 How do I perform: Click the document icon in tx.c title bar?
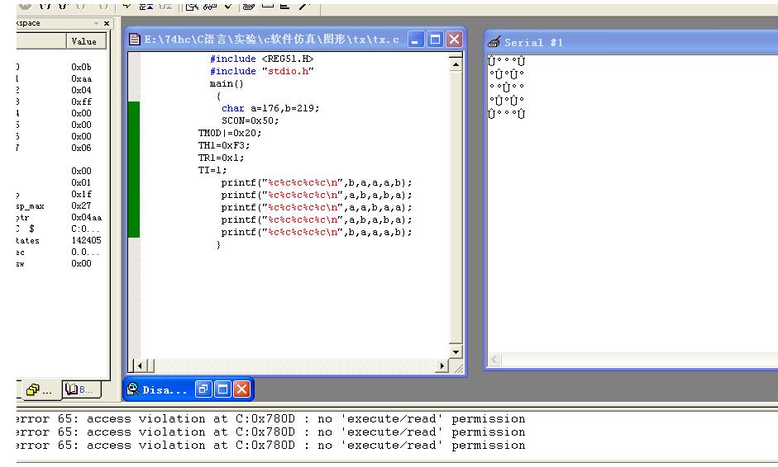pos(135,39)
